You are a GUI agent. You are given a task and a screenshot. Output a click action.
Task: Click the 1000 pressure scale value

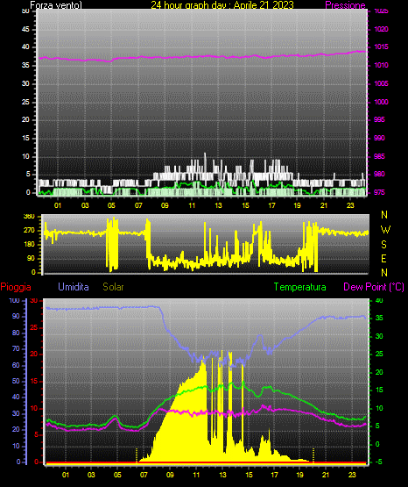381,102
